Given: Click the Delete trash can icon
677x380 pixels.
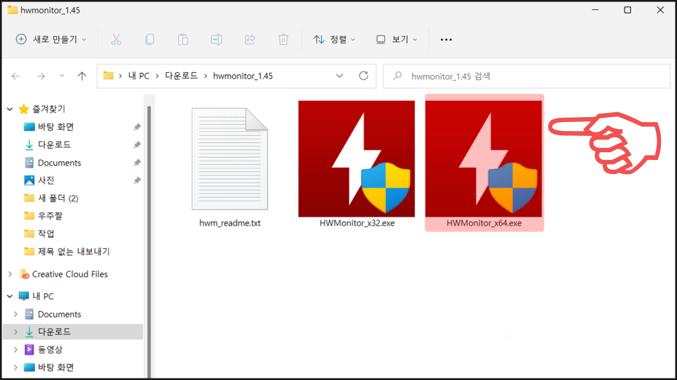Looking at the screenshot, I should tap(283, 39).
